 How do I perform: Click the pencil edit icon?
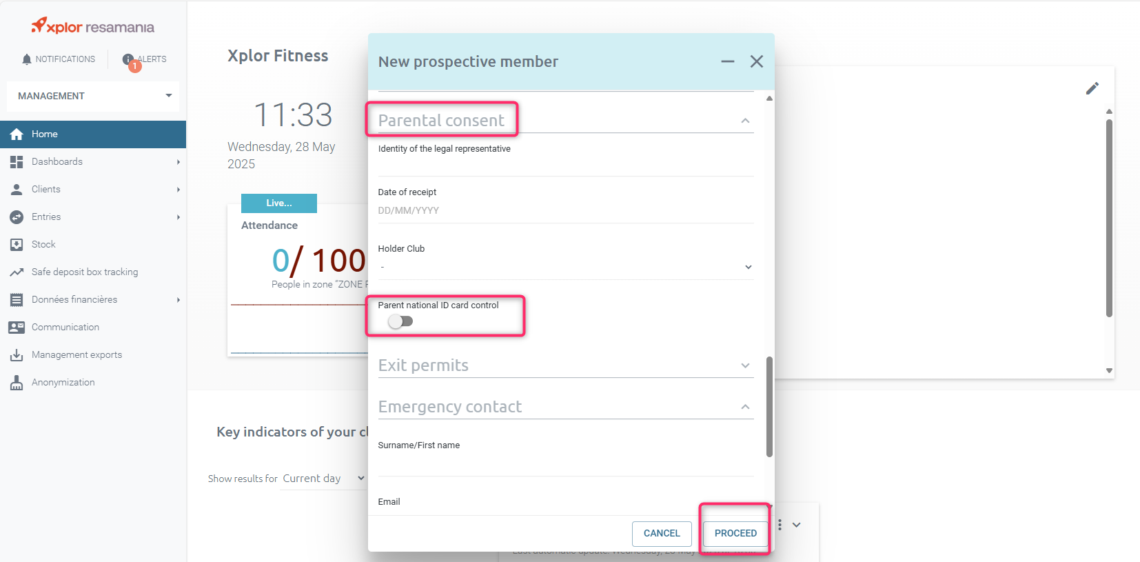[1092, 88]
